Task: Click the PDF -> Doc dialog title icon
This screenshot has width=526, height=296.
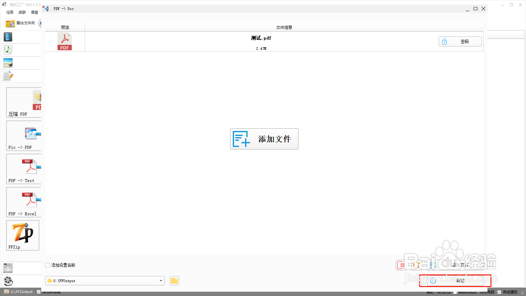Action: click(x=46, y=9)
